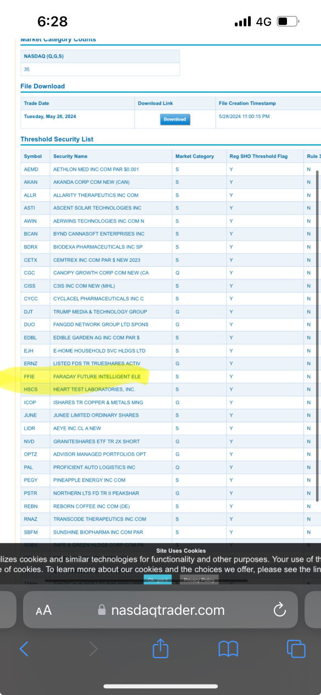Click the blue Download button
Viewport: 321px width, 695px height.
[x=175, y=119]
